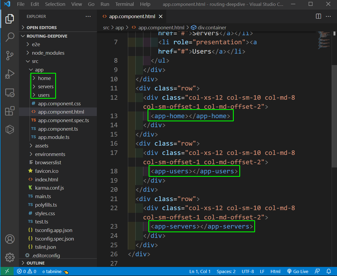This screenshot has height=276, width=337.
Task: Open app.component.ts file
Action: (x=58, y=129)
